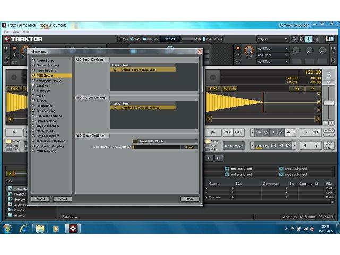340x255 pixels.
Task: Open Windows Explorer folder in taskbar
Action: 40,228
